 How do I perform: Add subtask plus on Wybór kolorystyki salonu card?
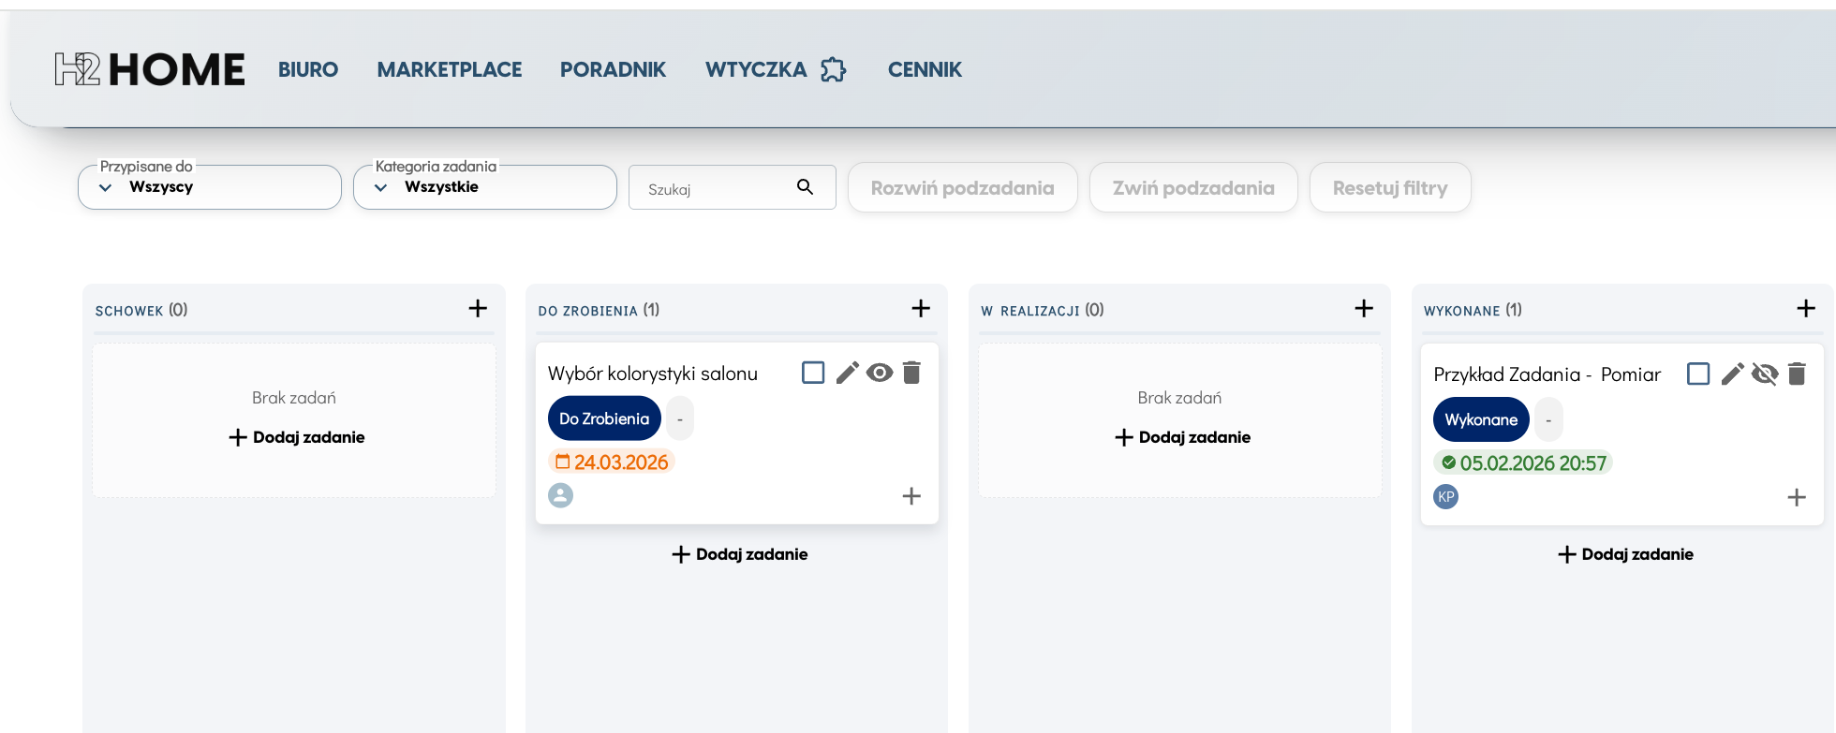tap(911, 496)
